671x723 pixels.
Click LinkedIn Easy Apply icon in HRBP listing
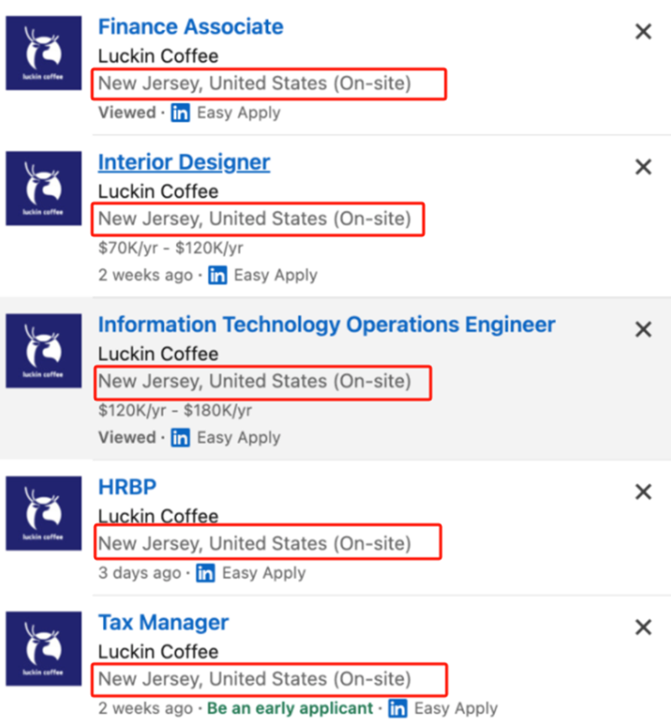click(x=205, y=574)
